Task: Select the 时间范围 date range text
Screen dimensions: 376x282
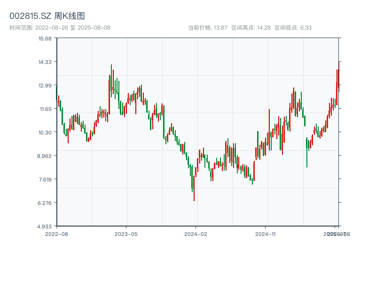Action: pyautogui.click(x=60, y=28)
